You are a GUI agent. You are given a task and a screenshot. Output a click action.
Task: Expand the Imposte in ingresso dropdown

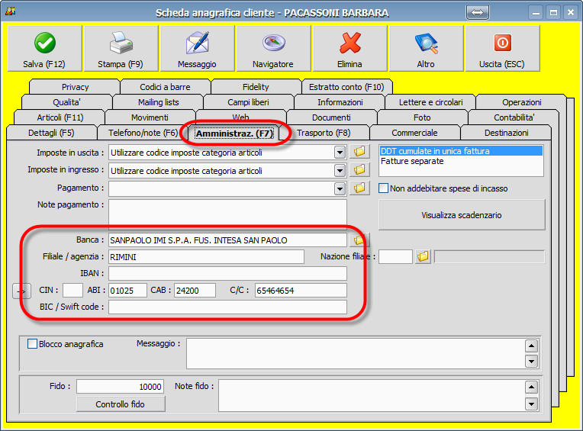pos(340,171)
